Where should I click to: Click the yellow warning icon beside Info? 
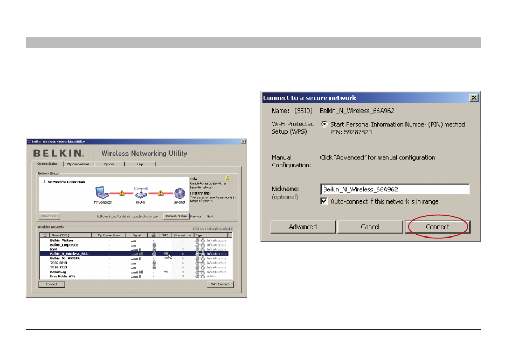tap(227, 178)
